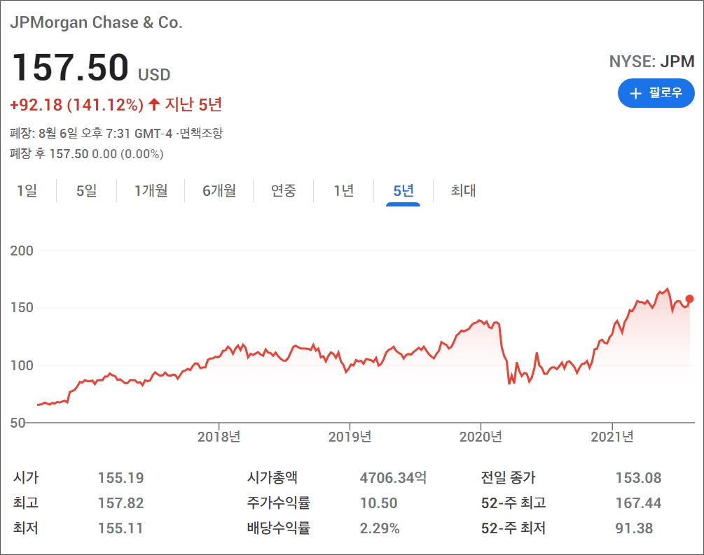Click the 52-주 최고 label
The width and height of the screenshot is (704, 555).
tap(513, 503)
